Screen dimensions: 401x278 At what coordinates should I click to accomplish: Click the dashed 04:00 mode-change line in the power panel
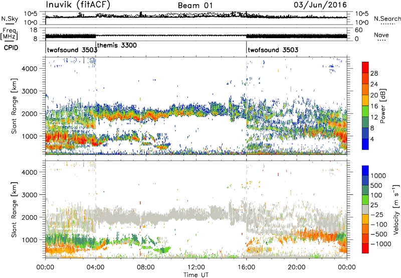point(96,106)
